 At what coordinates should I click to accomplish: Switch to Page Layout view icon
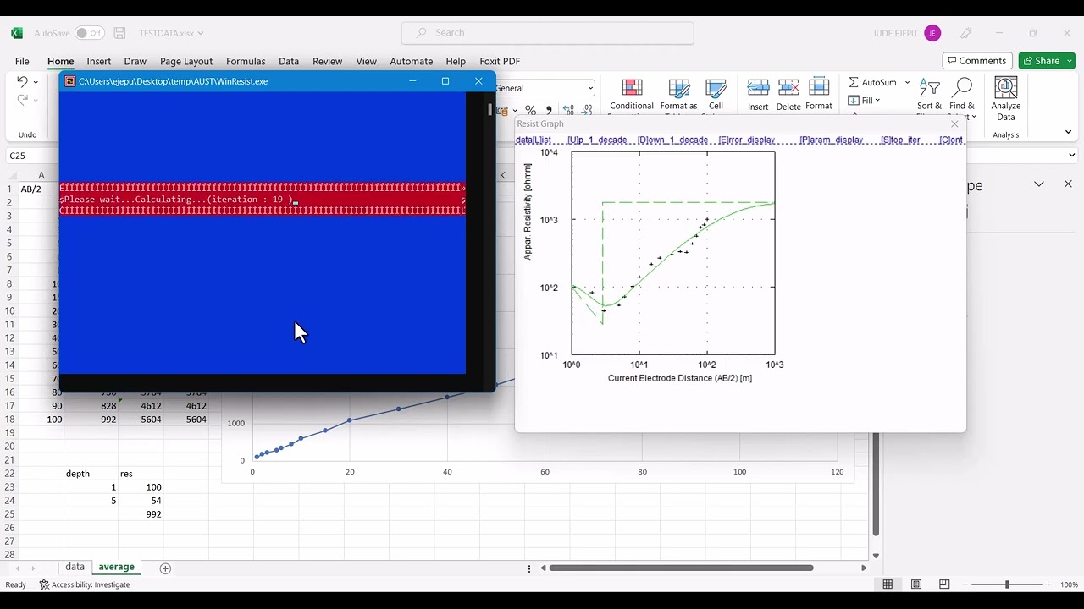916,584
